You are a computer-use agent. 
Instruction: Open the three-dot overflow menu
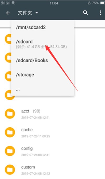pyautogui.click(x=101, y=13)
